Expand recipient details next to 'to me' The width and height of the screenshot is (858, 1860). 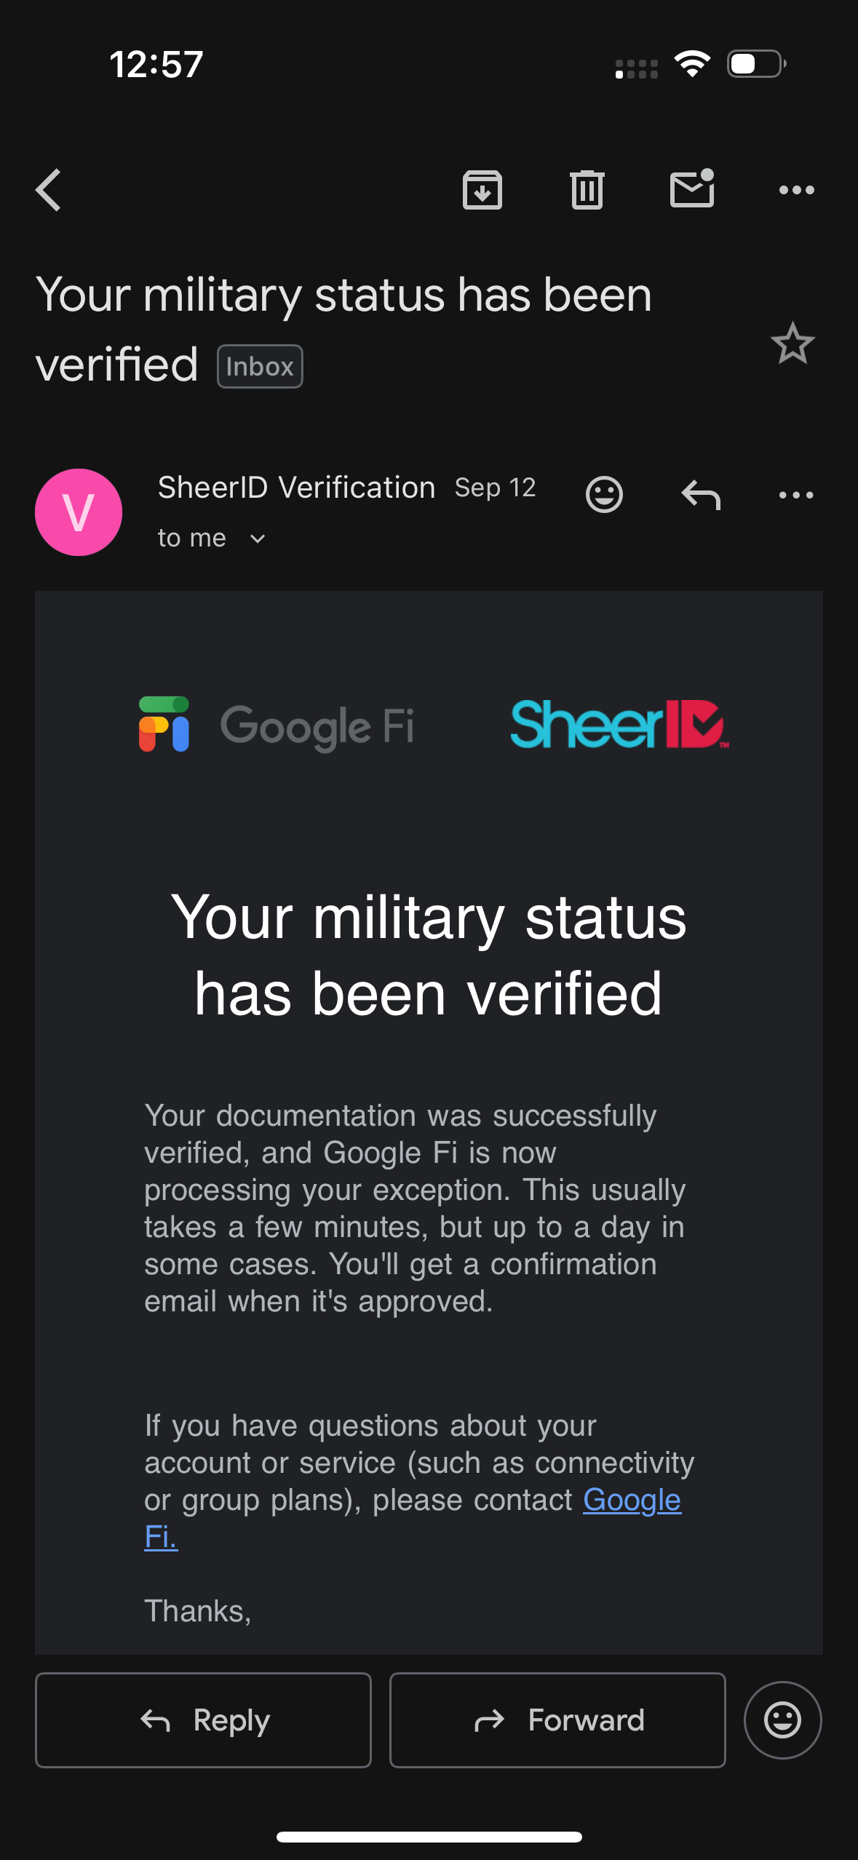click(258, 539)
